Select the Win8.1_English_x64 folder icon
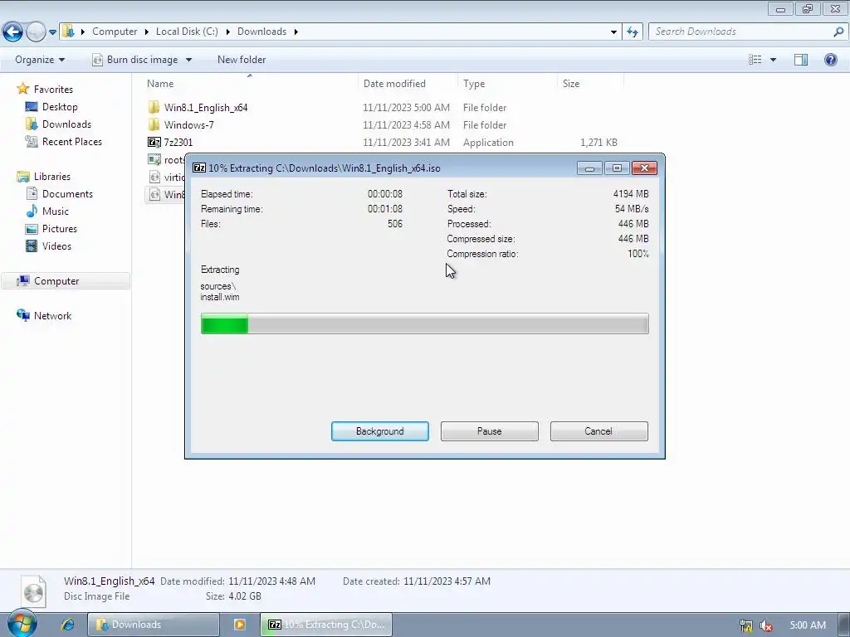The image size is (850, 637). [154, 107]
